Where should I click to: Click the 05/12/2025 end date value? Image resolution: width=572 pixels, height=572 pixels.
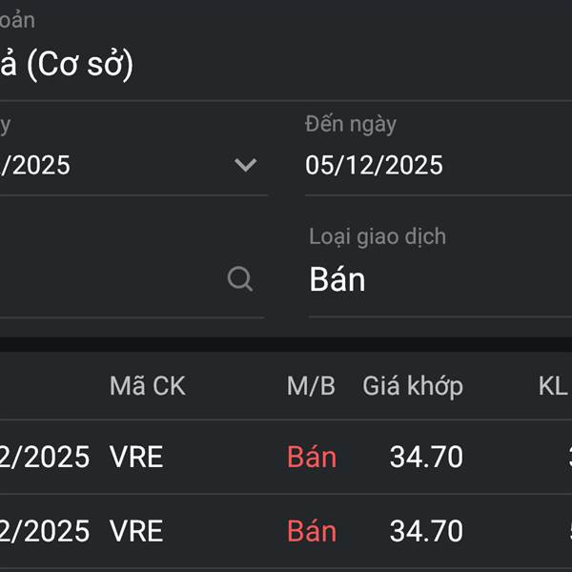click(x=374, y=166)
